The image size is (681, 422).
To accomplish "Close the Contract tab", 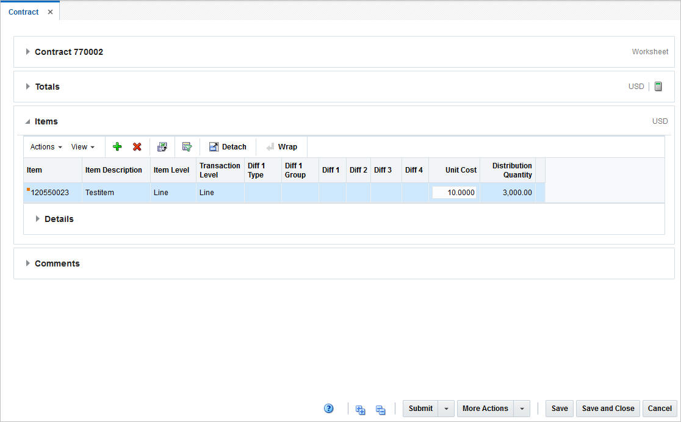I will [x=51, y=12].
